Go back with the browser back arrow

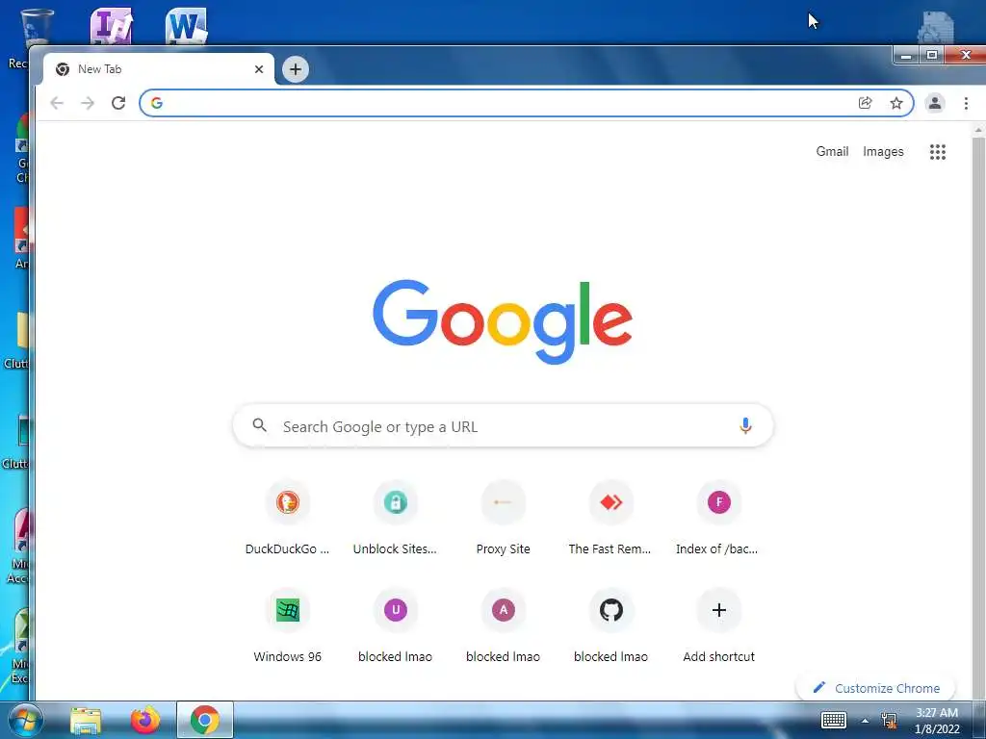click(x=57, y=103)
